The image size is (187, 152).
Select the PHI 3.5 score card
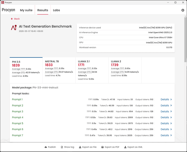click(26, 70)
